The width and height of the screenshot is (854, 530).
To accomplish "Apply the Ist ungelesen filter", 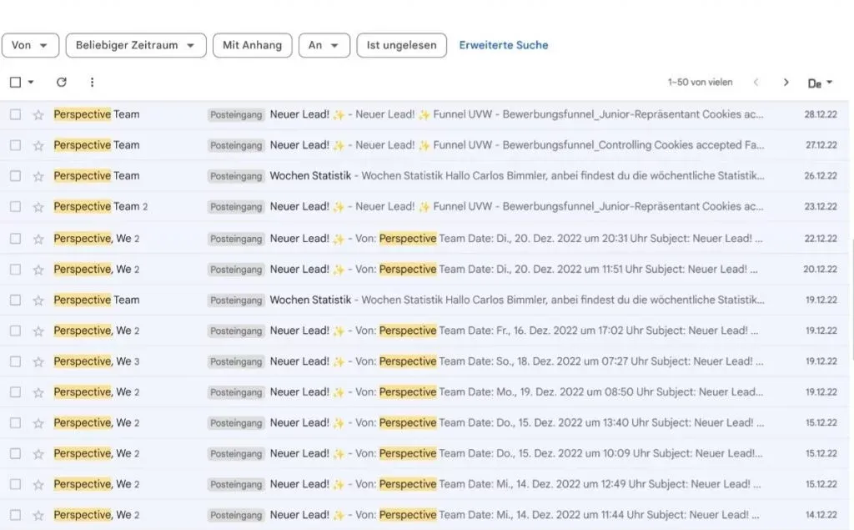I will tap(401, 45).
